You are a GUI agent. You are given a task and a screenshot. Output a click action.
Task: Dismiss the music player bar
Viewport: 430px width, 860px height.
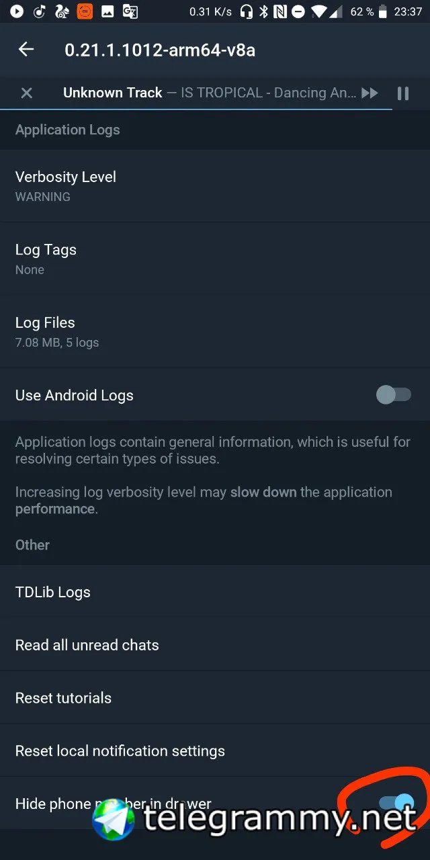26,93
